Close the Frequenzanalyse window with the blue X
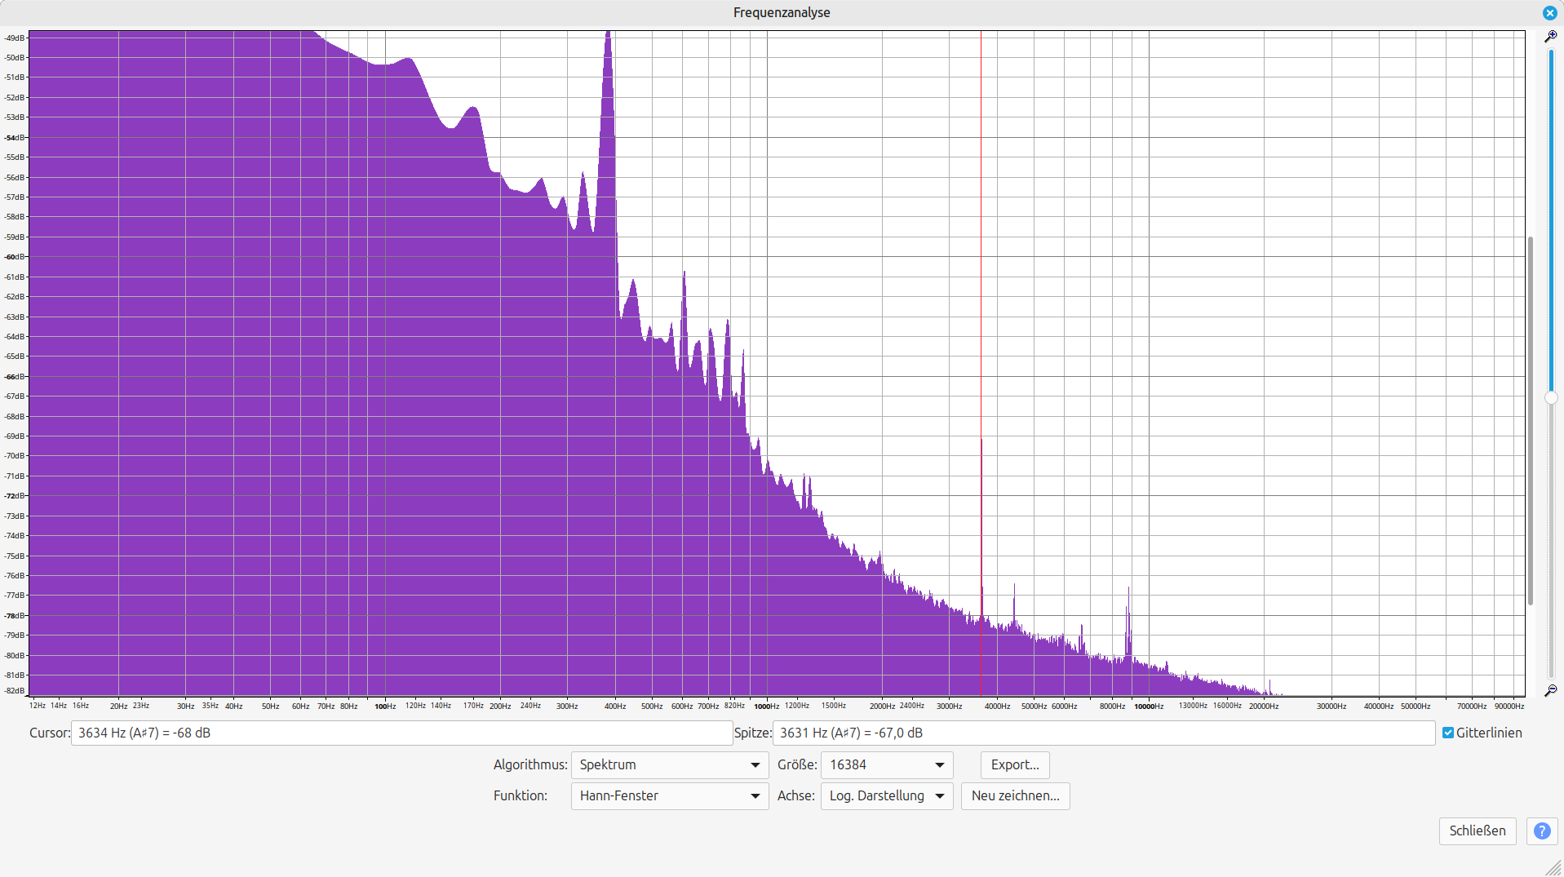 1549,13
